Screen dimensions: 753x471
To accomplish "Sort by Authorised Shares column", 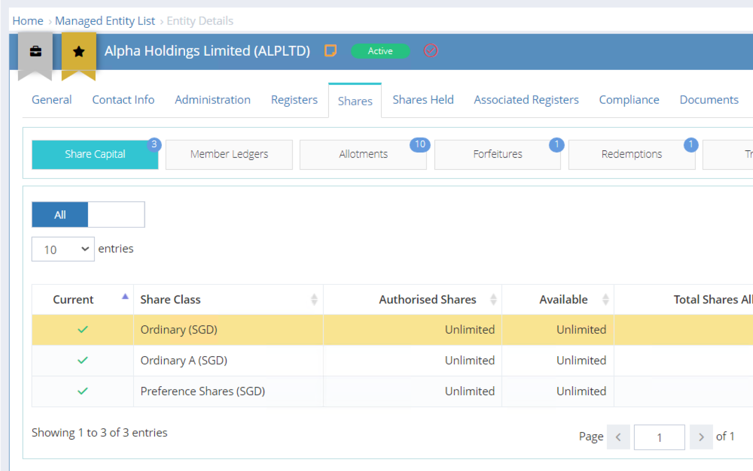I will click(493, 300).
